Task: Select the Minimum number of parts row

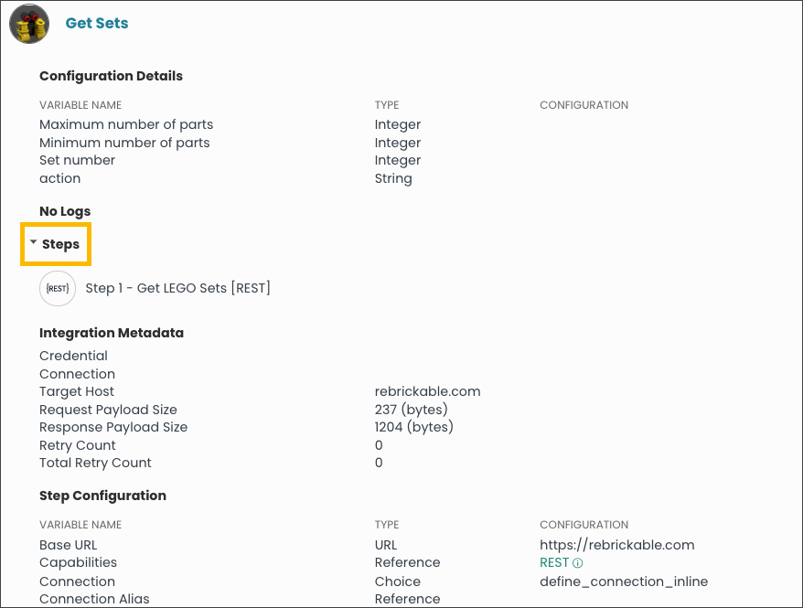Action: tap(123, 143)
